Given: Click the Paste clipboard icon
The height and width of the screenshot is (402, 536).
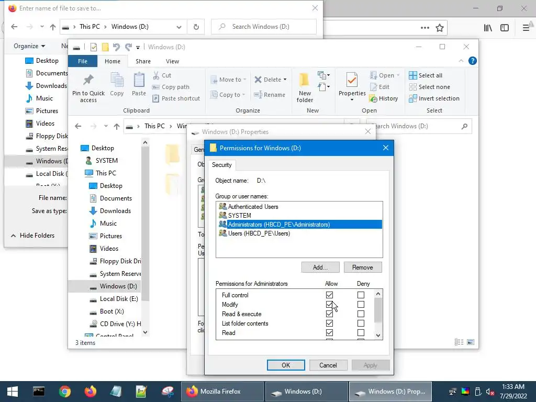Looking at the screenshot, I should 139,80.
